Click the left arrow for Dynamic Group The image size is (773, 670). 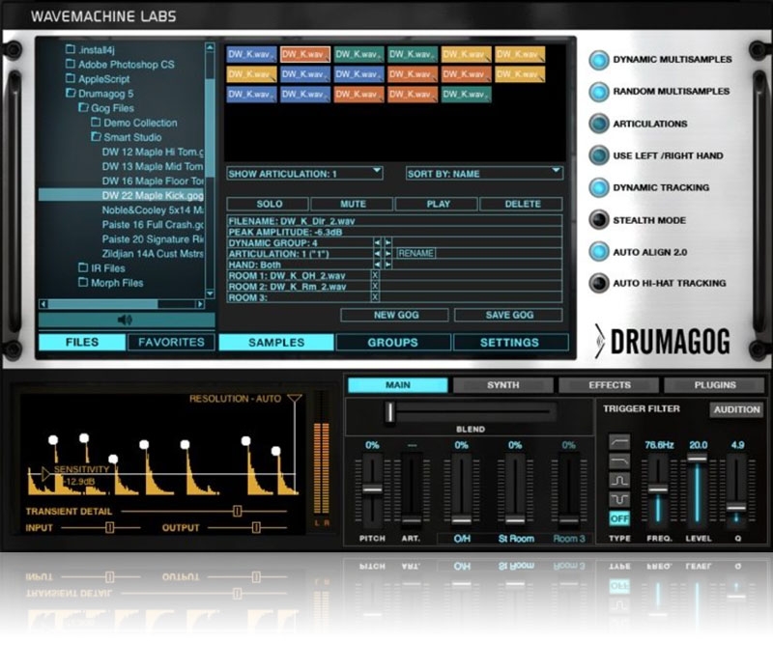pyautogui.click(x=377, y=242)
